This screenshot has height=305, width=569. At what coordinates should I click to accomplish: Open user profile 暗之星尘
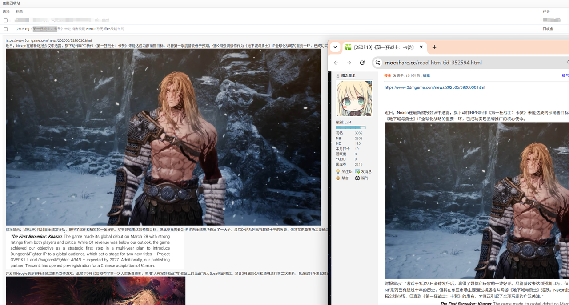(x=348, y=76)
